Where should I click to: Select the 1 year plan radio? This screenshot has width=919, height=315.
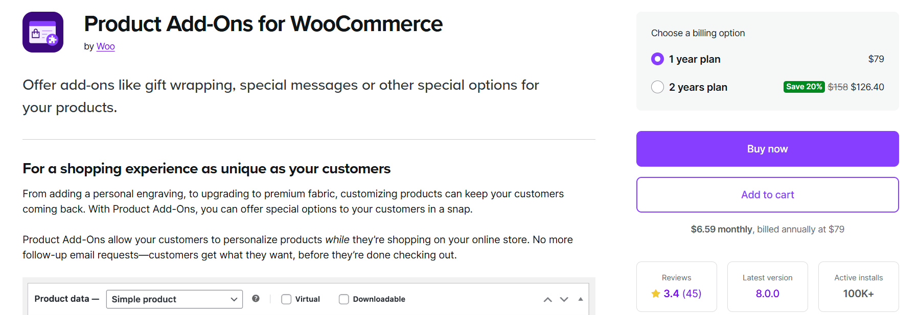657,59
